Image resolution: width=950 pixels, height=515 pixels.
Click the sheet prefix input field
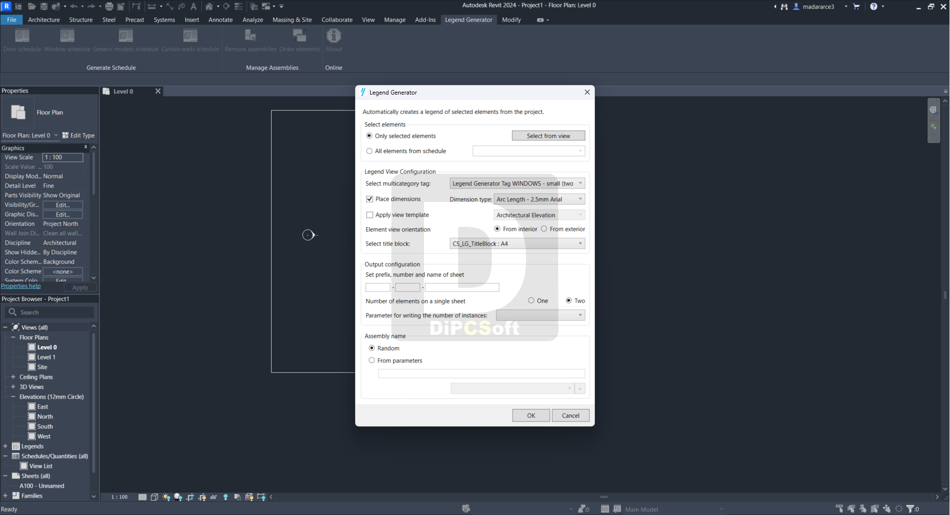[378, 287]
